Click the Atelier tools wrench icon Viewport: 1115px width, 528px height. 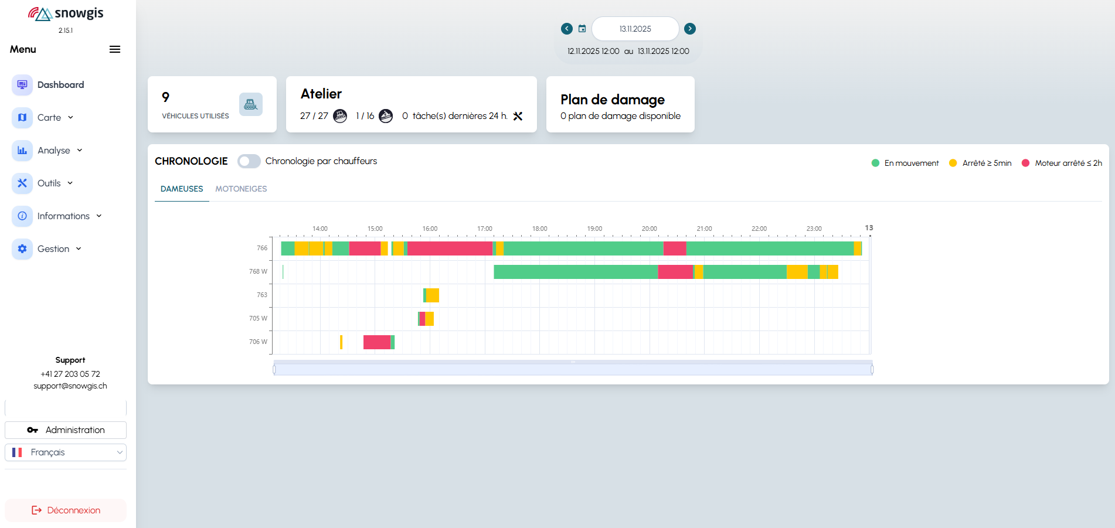[x=518, y=116]
